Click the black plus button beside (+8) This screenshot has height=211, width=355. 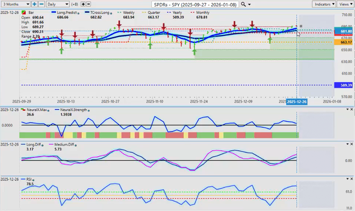point(83,4)
